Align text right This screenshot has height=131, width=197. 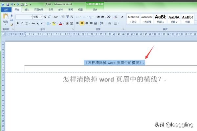(87, 23)
